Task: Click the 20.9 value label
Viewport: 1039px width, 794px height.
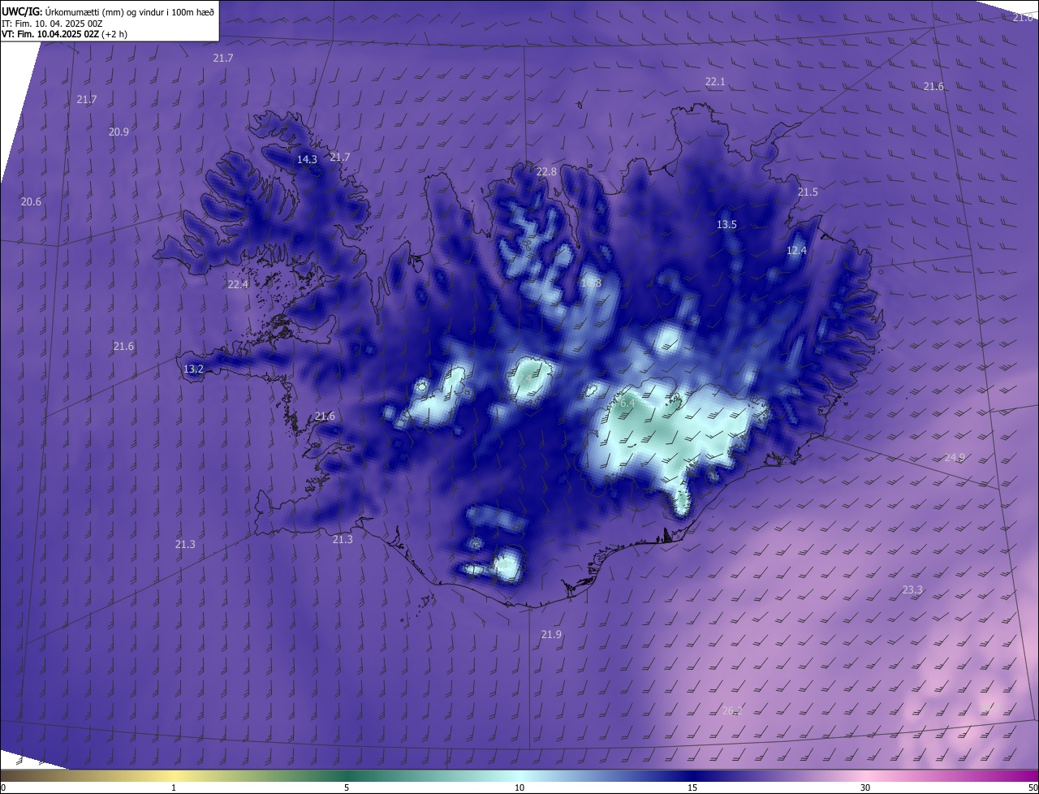Action: pyautogui.click(x=119, y=132)
